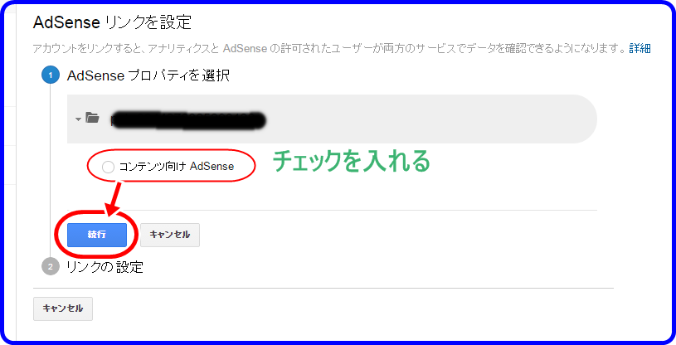
Task: Open the 詳細 link
Action: click(x=640, y=48)
